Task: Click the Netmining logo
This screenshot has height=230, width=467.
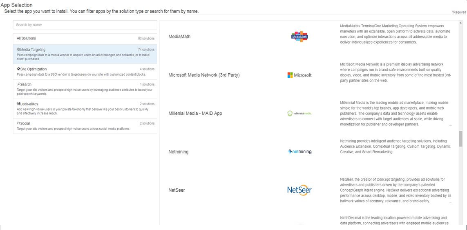Action: (x=299, y=152)
